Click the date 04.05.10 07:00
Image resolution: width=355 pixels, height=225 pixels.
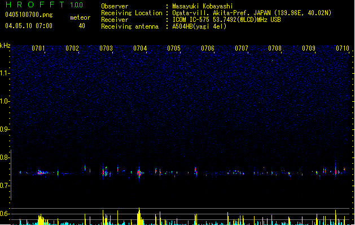pos(29,26)
